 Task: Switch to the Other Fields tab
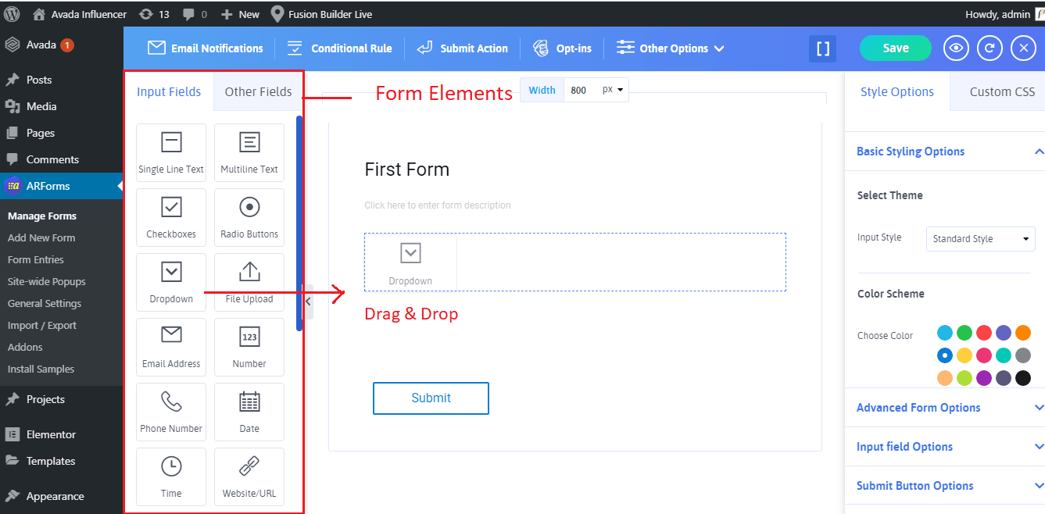click(x=258, y=92)
